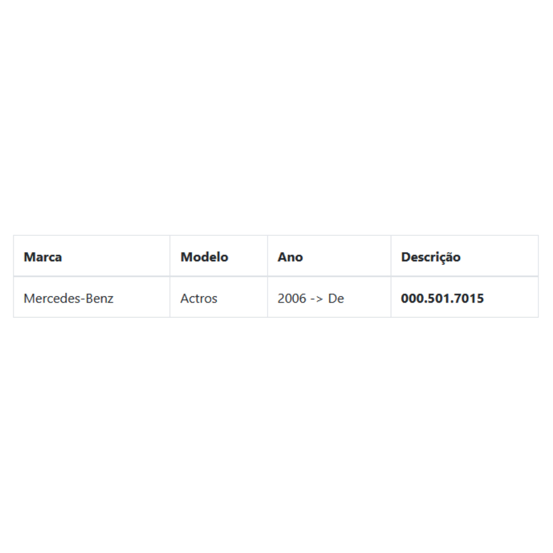Click empty space right of Mercedes-Benz text
553x553 pixels.
tap(141, 298)
